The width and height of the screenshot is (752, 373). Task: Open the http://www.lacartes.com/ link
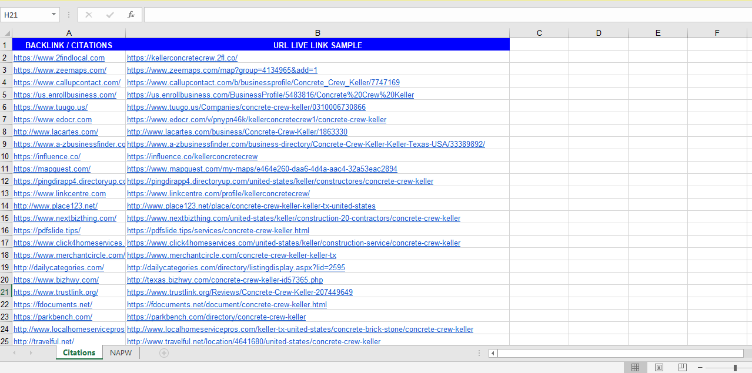point(56,132)
